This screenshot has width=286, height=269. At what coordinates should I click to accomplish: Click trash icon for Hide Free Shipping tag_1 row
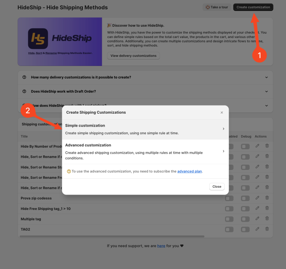tap(267, 208)
